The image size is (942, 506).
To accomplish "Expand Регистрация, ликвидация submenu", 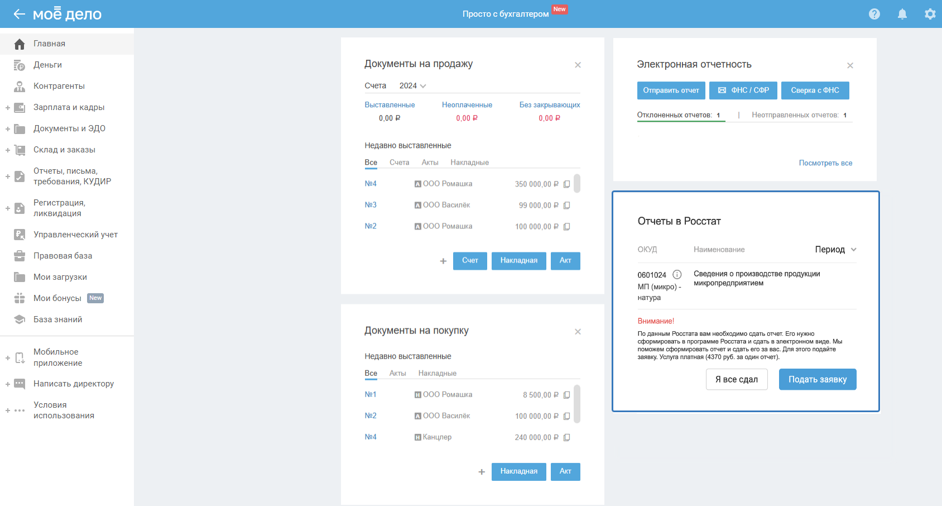I will click(8, 208).
